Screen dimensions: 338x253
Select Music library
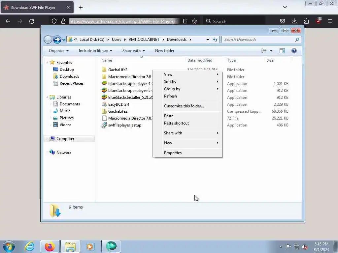[65, 111]
